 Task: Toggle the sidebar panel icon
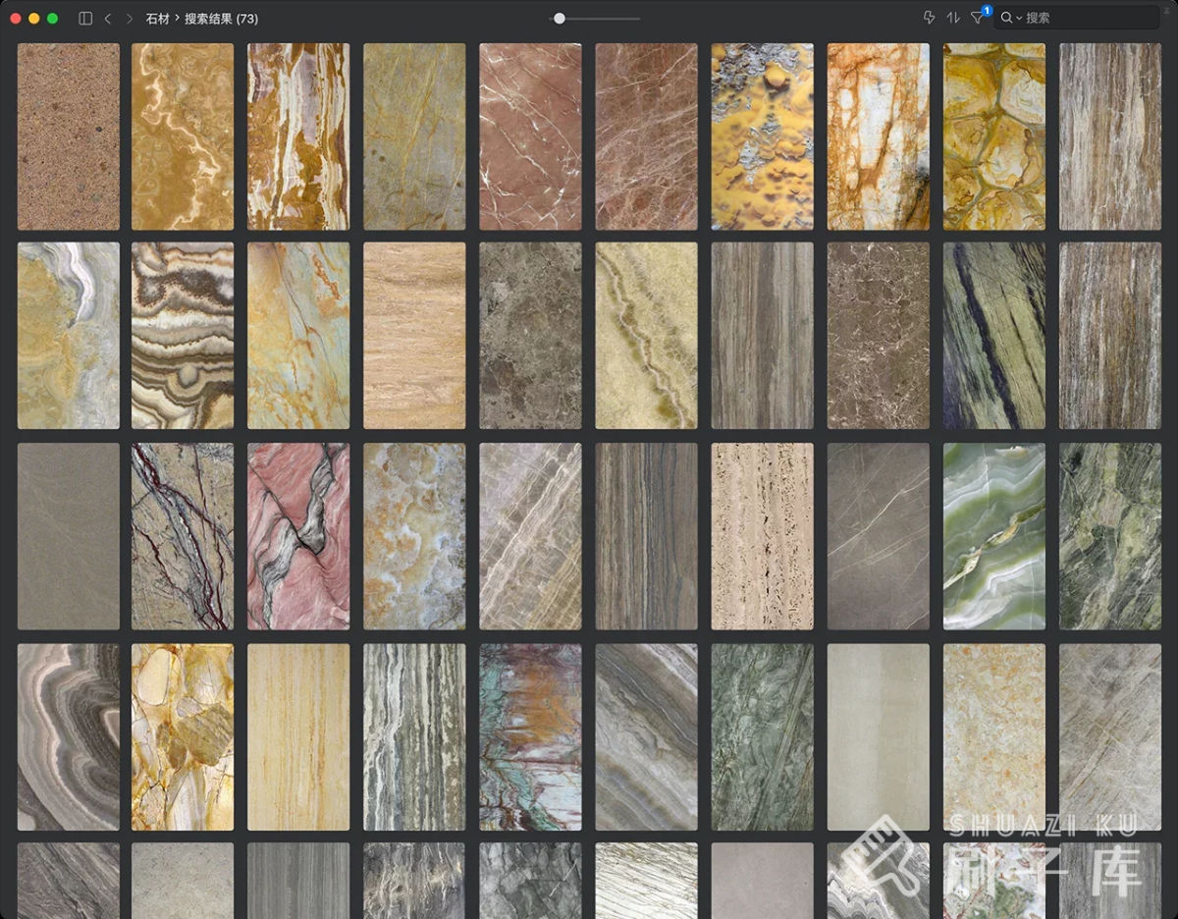coord(85,19)
